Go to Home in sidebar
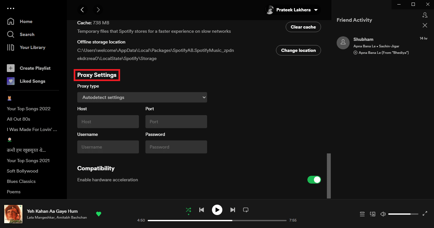 tap(20, 21)
